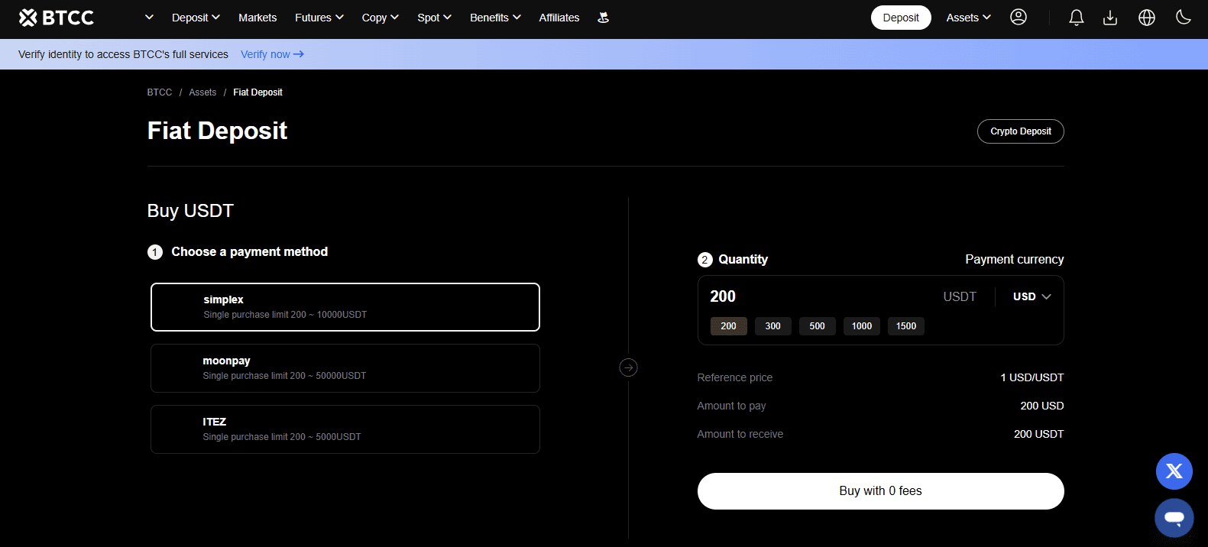Click moonpay limit text '200 ~ 50000USDT'
Screen dimensions: 1208x547
pyautogui.click(x=328, y=376)
